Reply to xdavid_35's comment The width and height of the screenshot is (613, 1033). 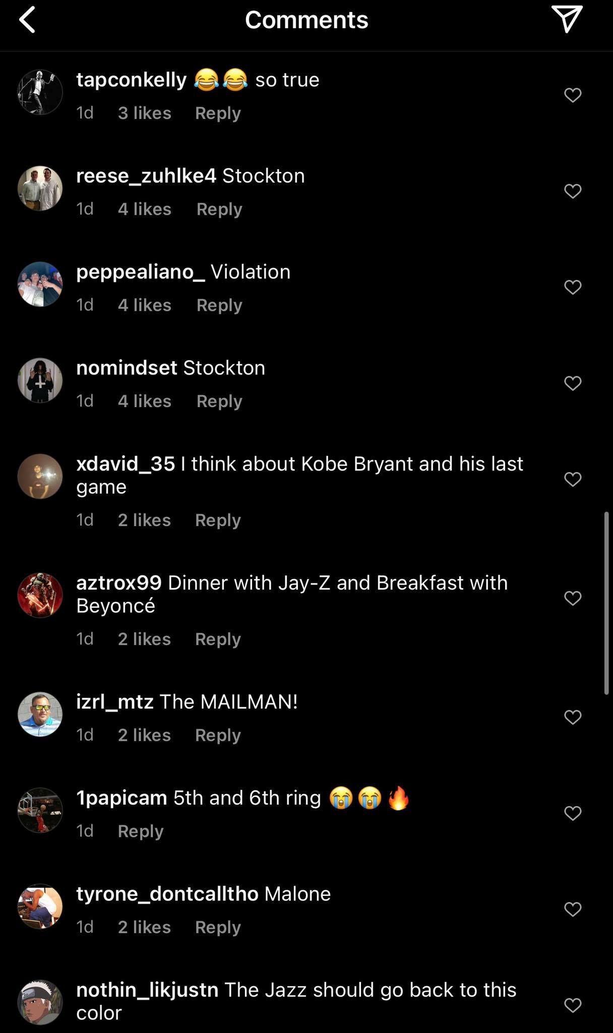[218, 520]
